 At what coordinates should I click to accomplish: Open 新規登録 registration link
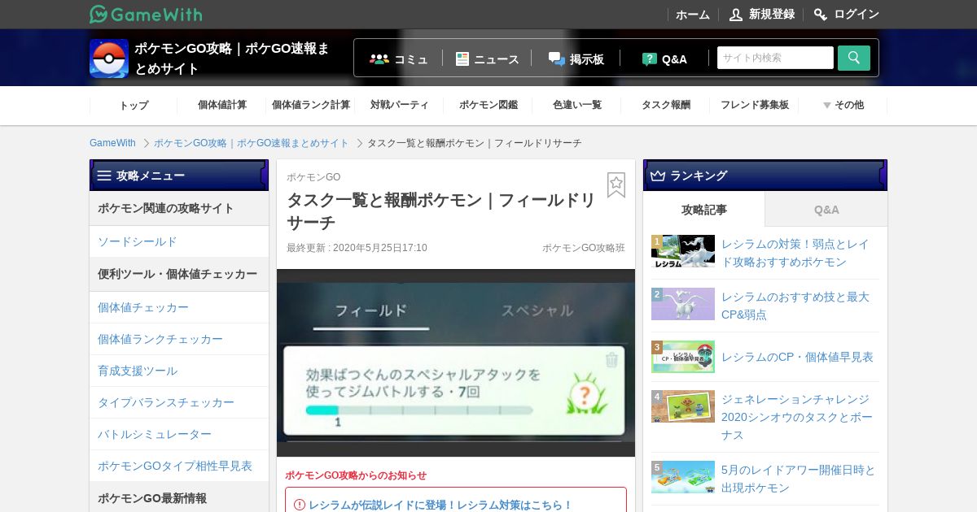tap(772, 15)
